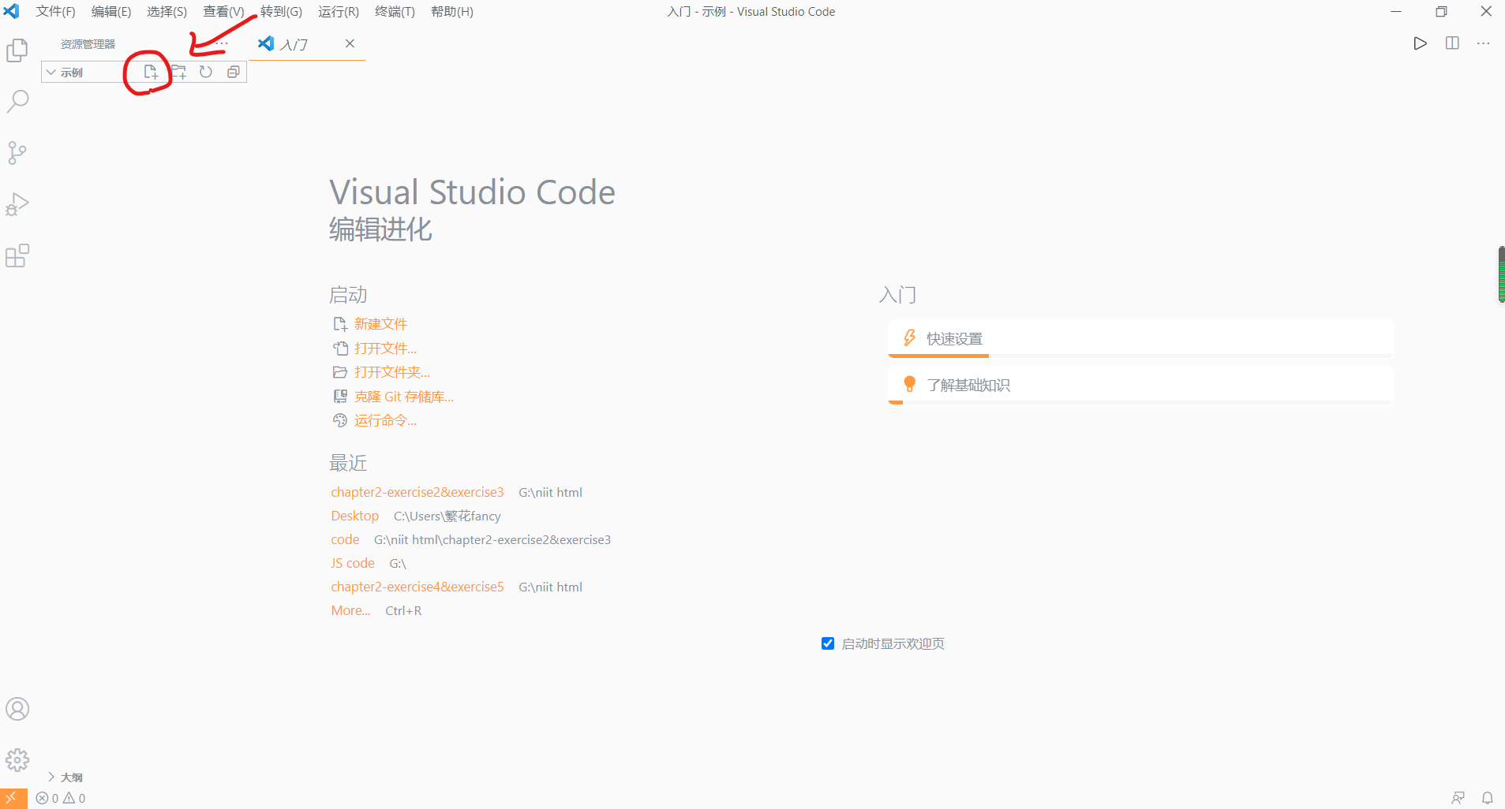Open the 选择(S) menu
This screenshot has height=809, width=1505.
(x=167, y=12)
